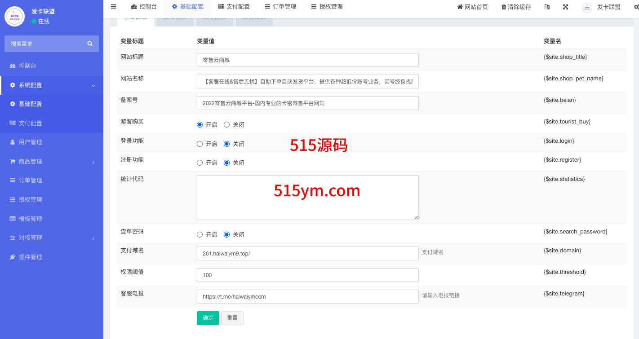The height and width of the screenshot is (339, 639).
Task: Click the green 确定 button
Action: coord(208,318)
